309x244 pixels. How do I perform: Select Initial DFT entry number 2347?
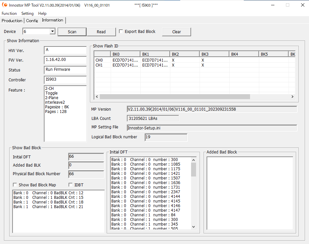point(146,192)
